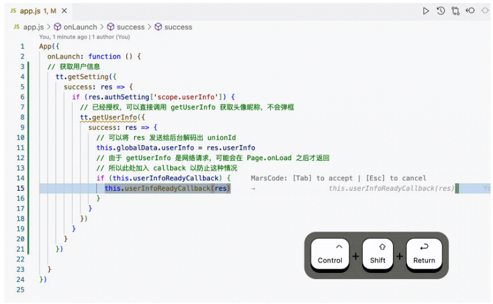Click the last success cube icon in breadcrumb

(x=158, y=27)
